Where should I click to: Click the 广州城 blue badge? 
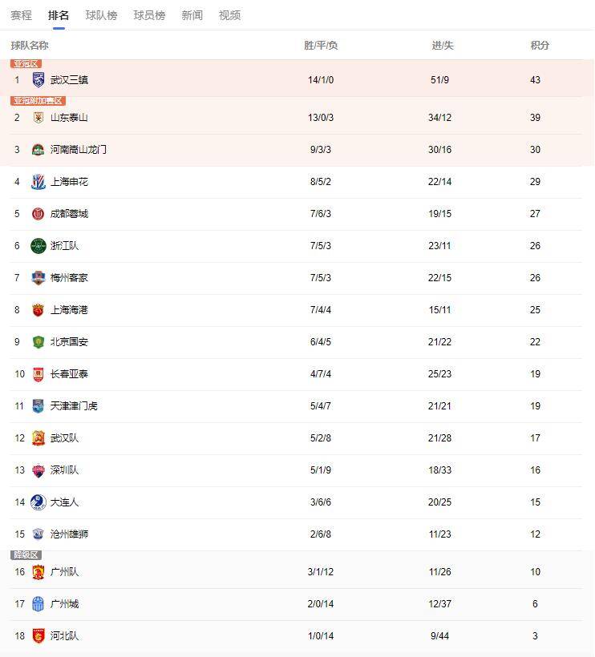[38, 604]
